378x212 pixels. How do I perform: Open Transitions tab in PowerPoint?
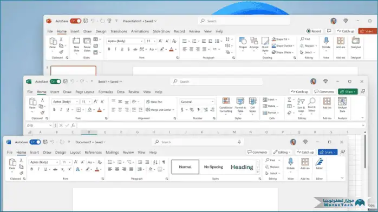119,31
